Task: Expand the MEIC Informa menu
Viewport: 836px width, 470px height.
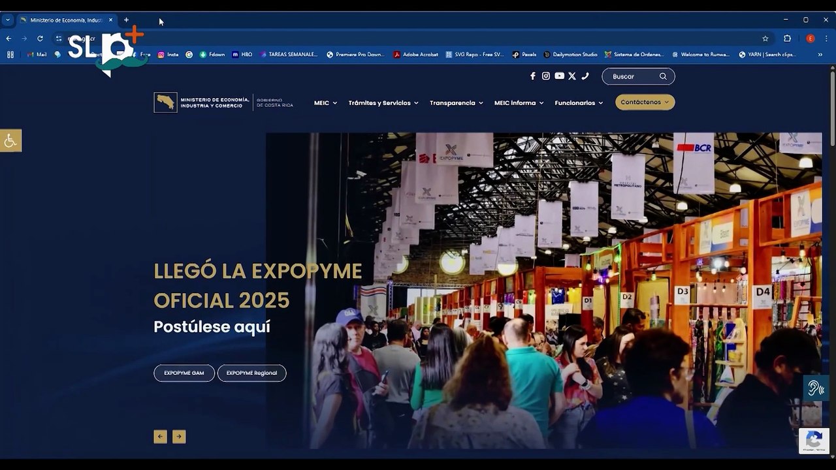Action: [519, 103]
